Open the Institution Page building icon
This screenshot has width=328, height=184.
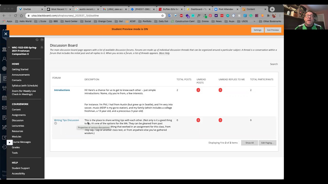tap(4, 49)
